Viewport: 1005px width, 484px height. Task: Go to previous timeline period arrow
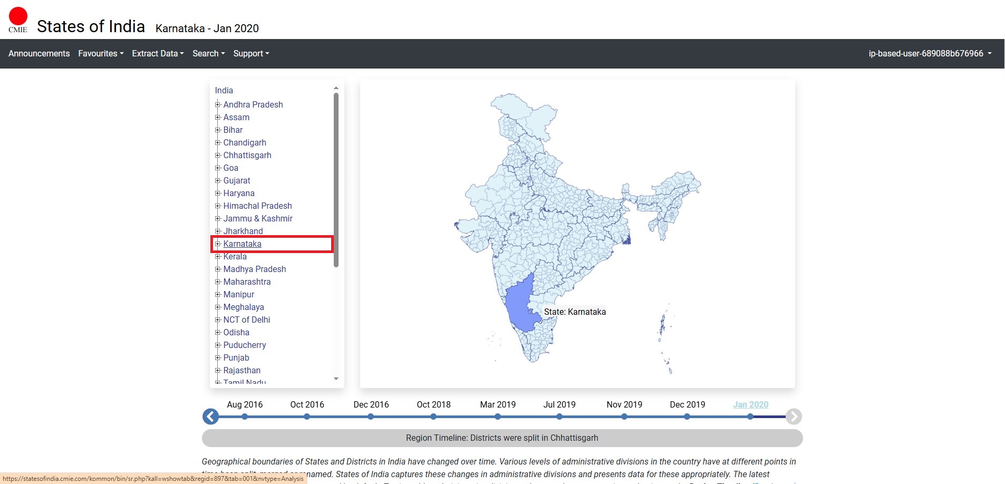(211, 417)
